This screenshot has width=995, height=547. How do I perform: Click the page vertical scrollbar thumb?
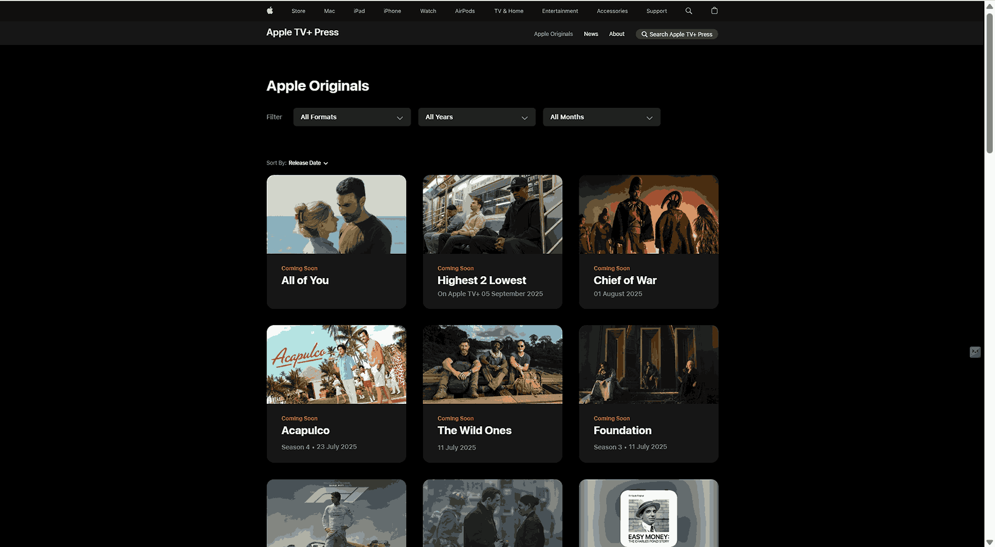click(990, 83)
